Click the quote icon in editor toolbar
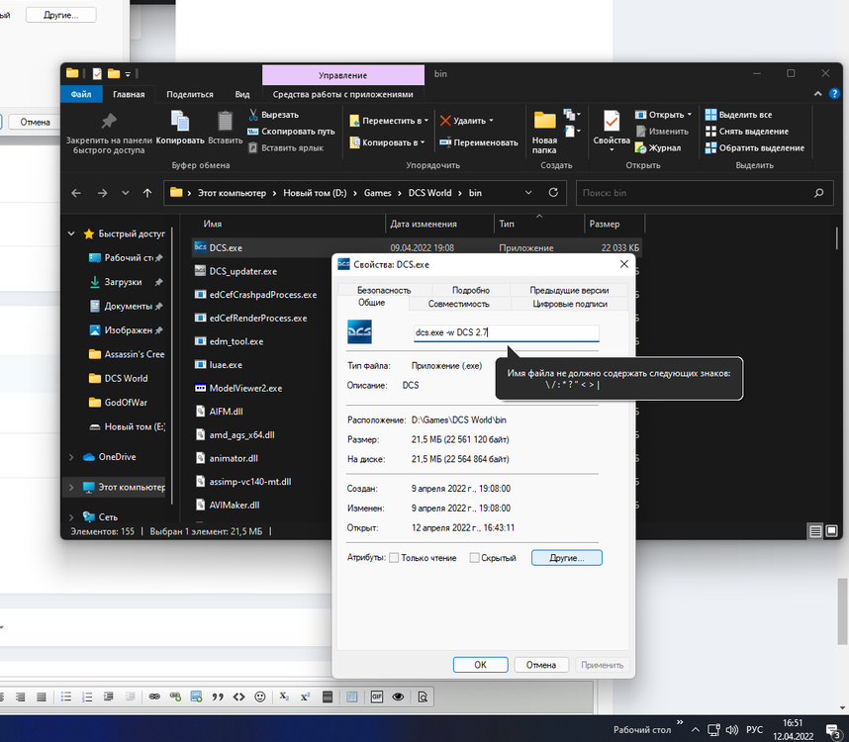 click(x=218, y=696)
